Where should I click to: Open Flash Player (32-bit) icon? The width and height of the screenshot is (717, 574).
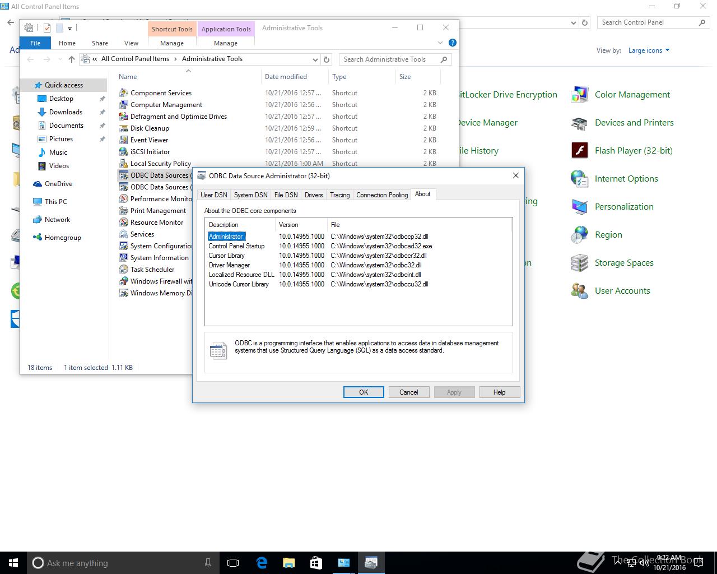(x=579, y=151)
